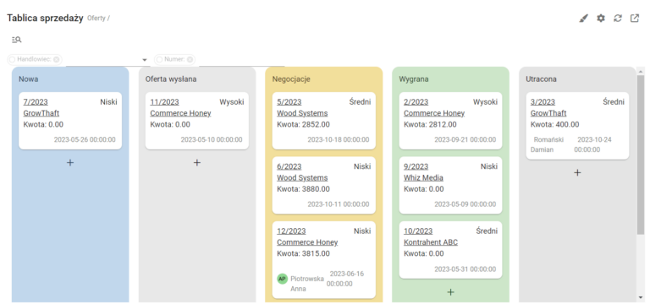Open offer 12/2023 link
This screenshot has height=304, width=650.
(x=291, y=231)
